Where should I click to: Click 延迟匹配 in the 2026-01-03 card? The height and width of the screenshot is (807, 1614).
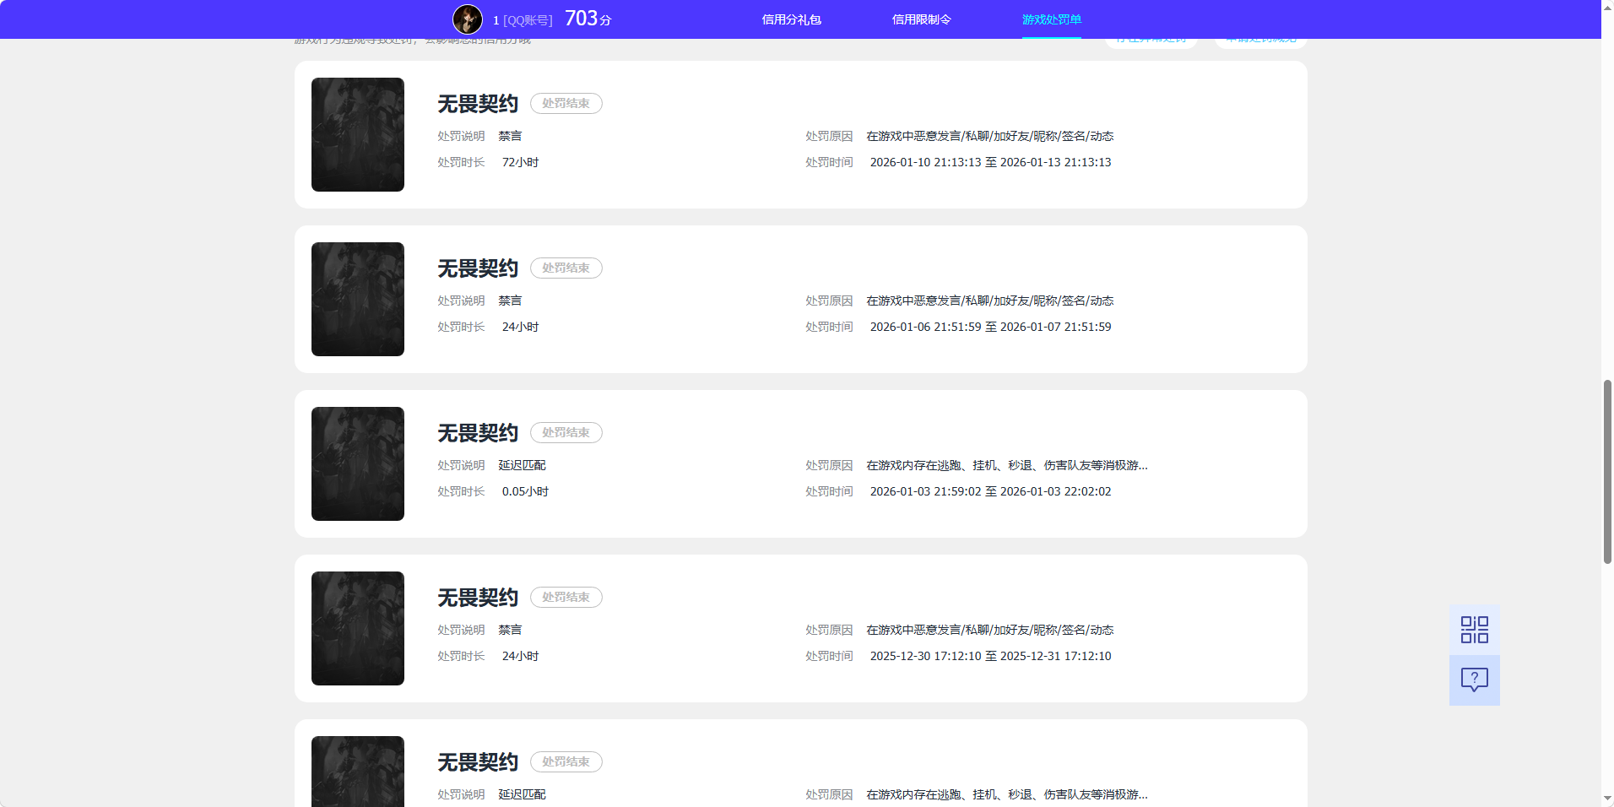[523, 465]
